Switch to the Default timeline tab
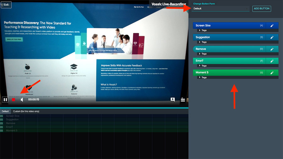Screen dimensions: 283x159 (5, 112)
